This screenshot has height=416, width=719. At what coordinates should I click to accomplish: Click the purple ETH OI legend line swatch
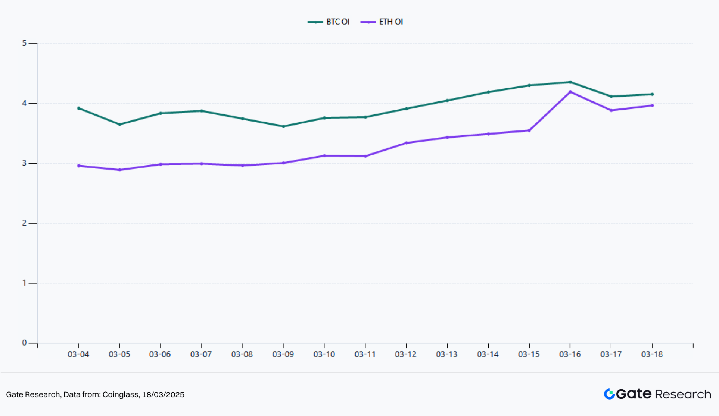pyautogui.click(x=368, y=22)
